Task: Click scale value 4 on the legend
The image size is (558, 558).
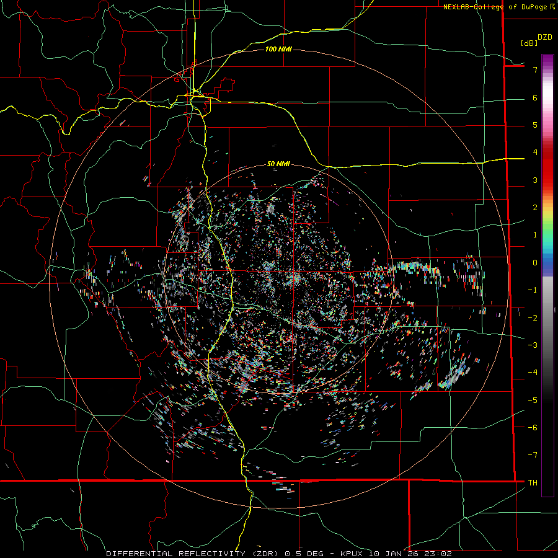Action: click(x=535, y=153)
